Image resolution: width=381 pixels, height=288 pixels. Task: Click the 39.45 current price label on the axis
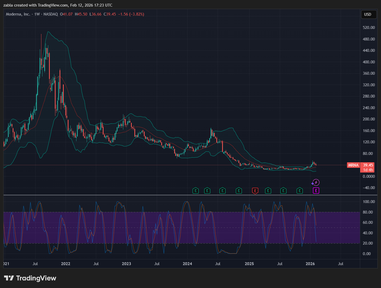pos(368,165)
